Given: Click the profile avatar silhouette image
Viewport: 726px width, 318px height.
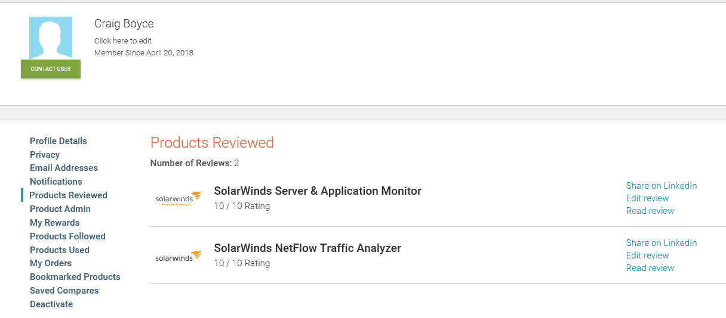Looking at the screenshot, I should [x=51, y=38].
